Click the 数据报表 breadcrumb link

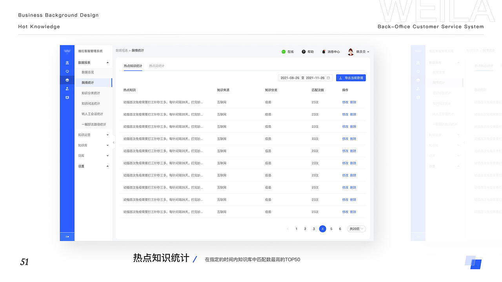122,51
